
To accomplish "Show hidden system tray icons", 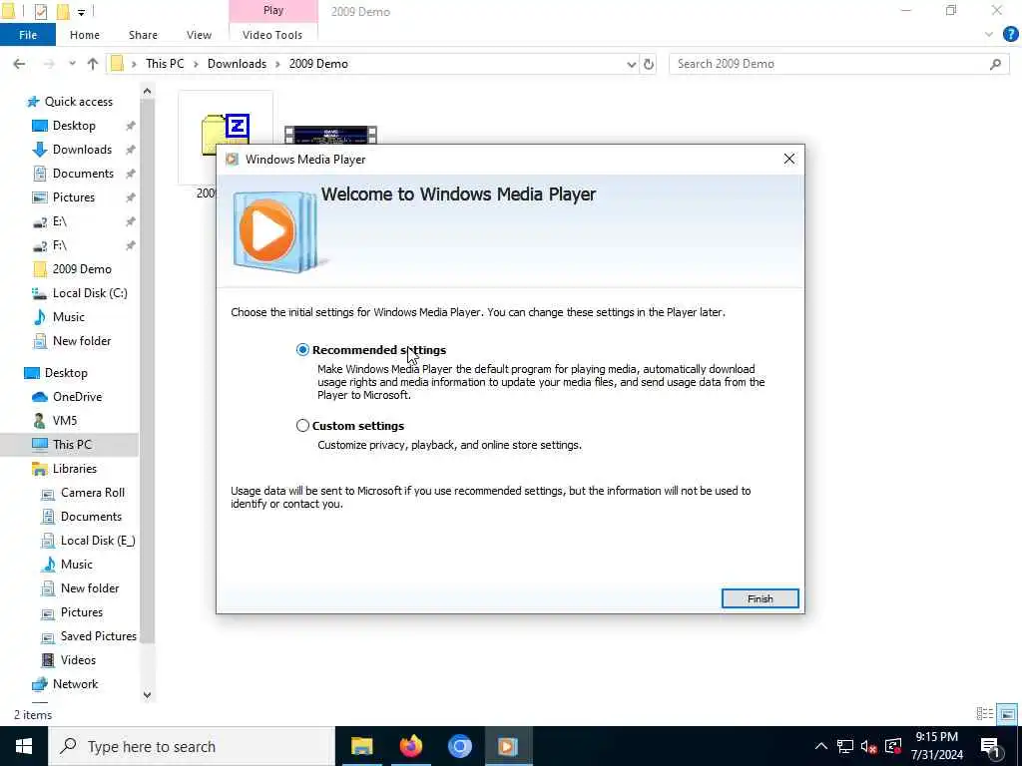I will coord(821,746).
